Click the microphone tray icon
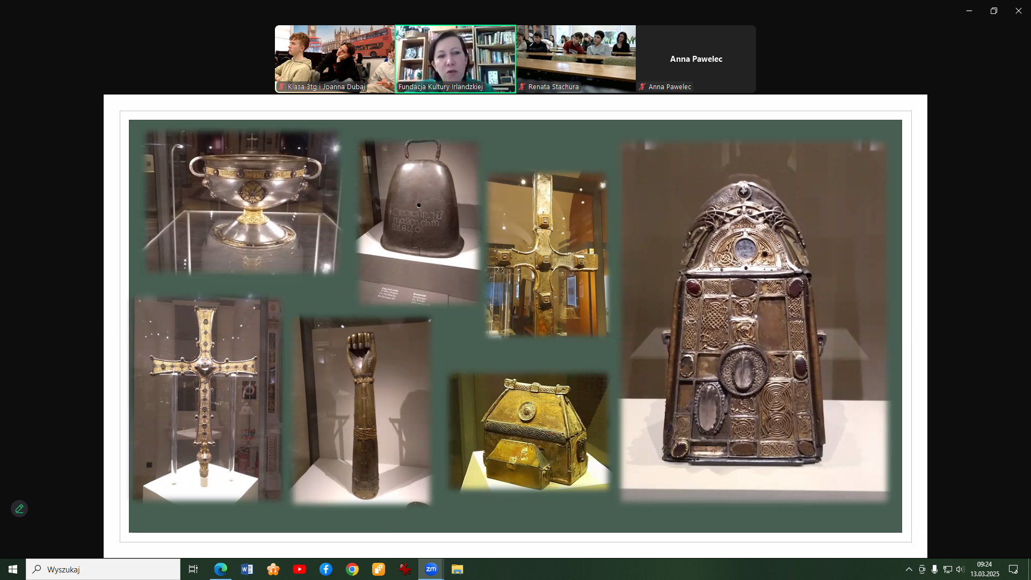Screen dimensions: 1031x580 935,569
